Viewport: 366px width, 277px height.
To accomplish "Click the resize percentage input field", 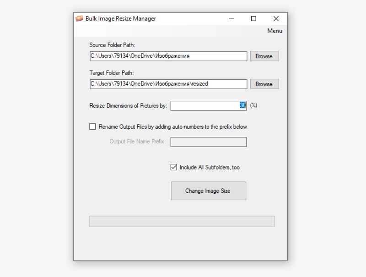I will click(x=209, y=106).
